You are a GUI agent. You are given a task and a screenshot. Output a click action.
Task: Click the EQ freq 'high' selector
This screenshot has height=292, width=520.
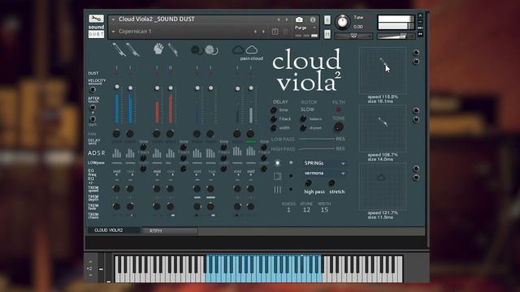pos(212,171)
